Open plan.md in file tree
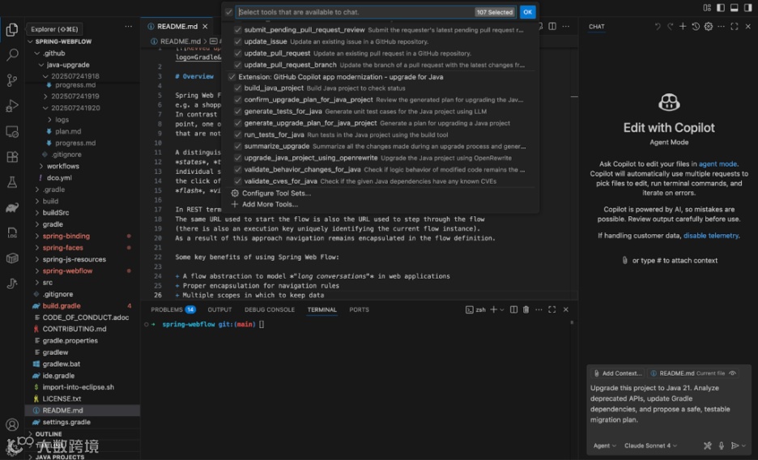 (68, 131)
